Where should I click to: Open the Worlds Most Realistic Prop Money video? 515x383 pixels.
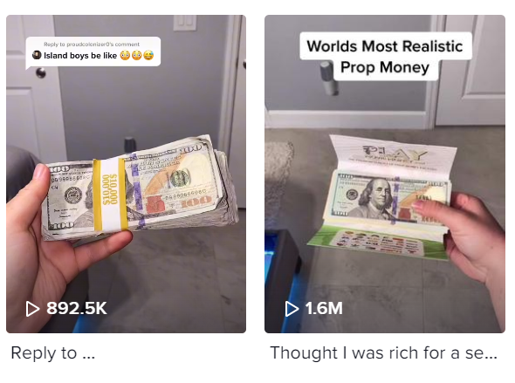click(385, 174)
